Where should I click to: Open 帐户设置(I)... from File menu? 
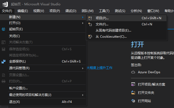pyautogui.click(x=43, y=88)
